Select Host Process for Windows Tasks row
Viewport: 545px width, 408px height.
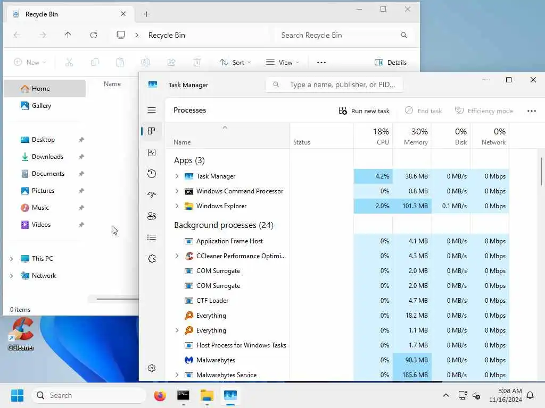[337, 345]
